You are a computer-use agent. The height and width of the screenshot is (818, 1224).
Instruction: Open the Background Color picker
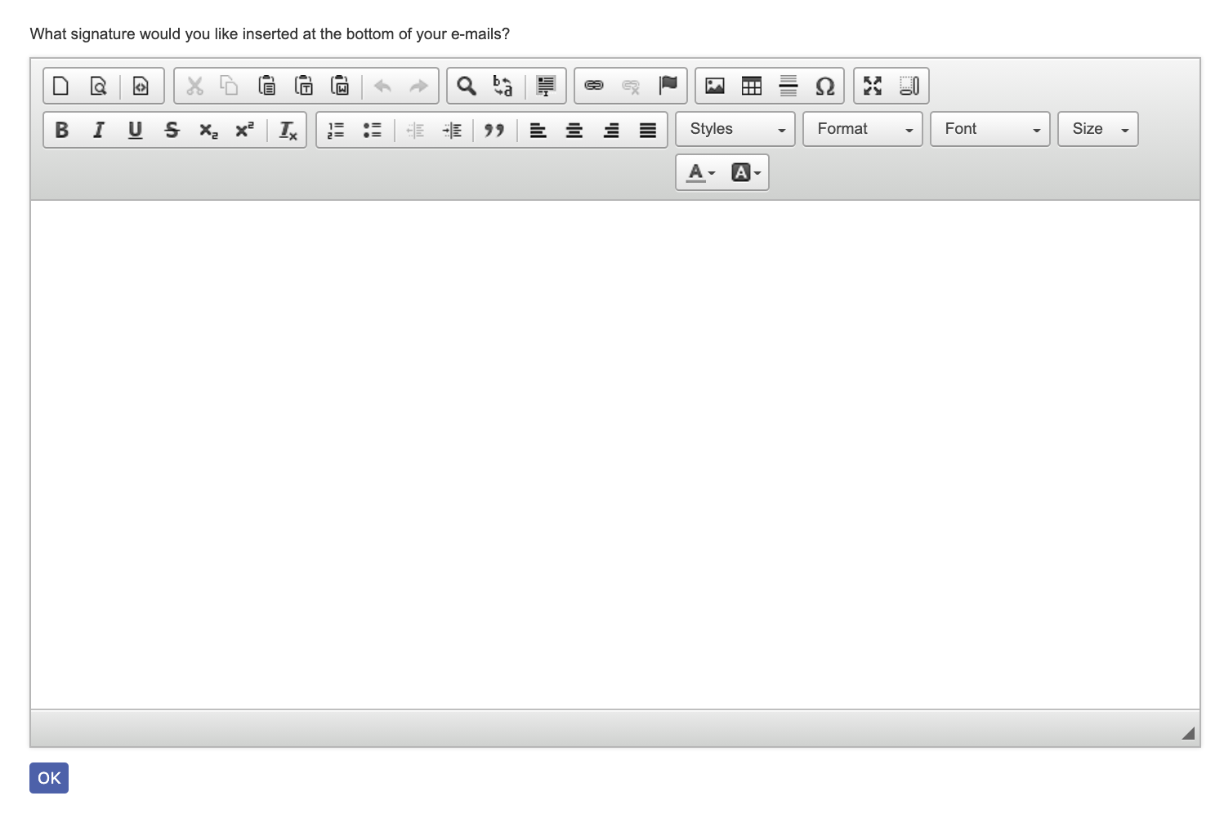[x=745, y=172]
